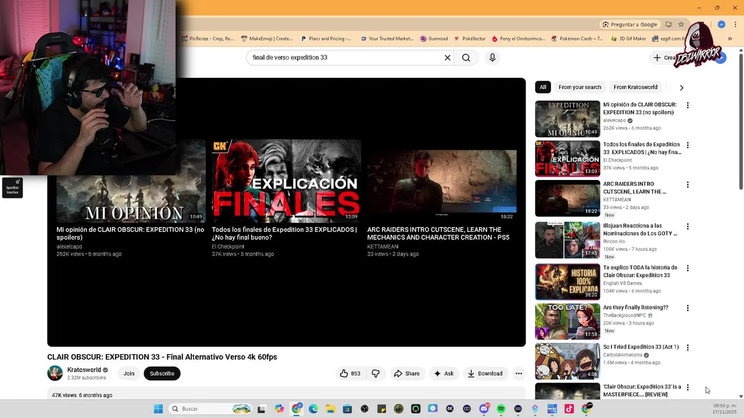The image size is (744, 418).
Task: Open 'So I Tried Expedition 33 (Act 1)' title
Action: (641, 347)
